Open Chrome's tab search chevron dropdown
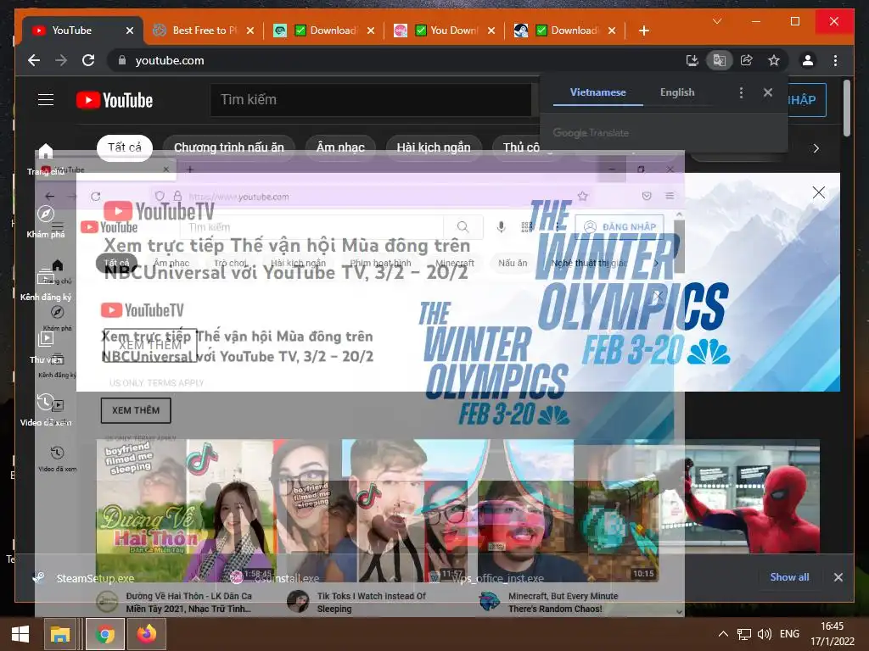869x651 pixels. point(717,21)
